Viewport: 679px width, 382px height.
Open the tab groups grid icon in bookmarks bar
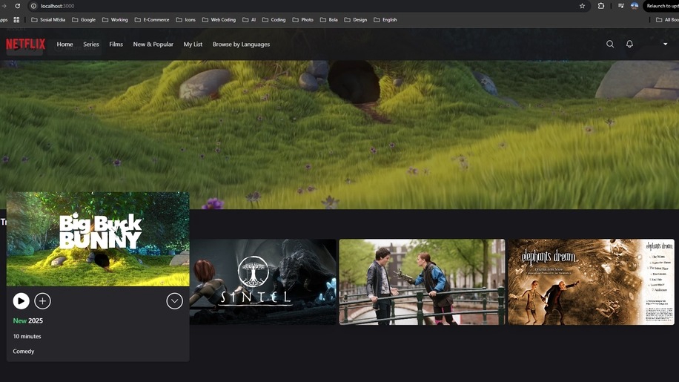point(16,20)
